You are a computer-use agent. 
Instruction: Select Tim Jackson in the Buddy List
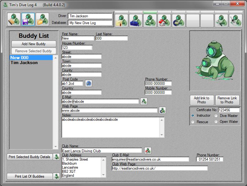click(31, 63)
